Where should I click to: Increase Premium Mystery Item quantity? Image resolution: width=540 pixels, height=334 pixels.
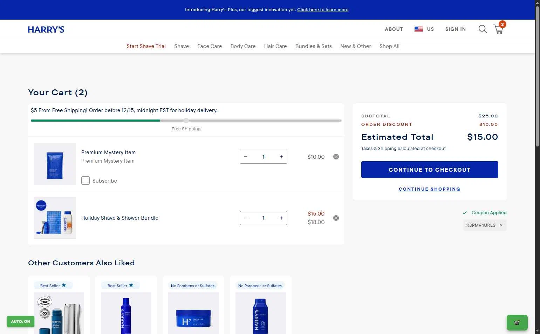click(281, 157)
